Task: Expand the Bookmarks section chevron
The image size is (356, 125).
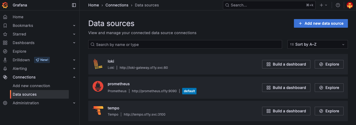Action: point(74,26)
